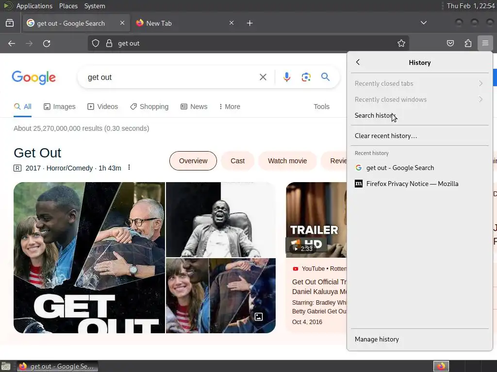Open the Tools button under search
Screen dimensions: 497x372
tap(321, 107)
